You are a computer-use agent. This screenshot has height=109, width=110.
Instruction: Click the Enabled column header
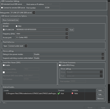click(x=64, y=91)
